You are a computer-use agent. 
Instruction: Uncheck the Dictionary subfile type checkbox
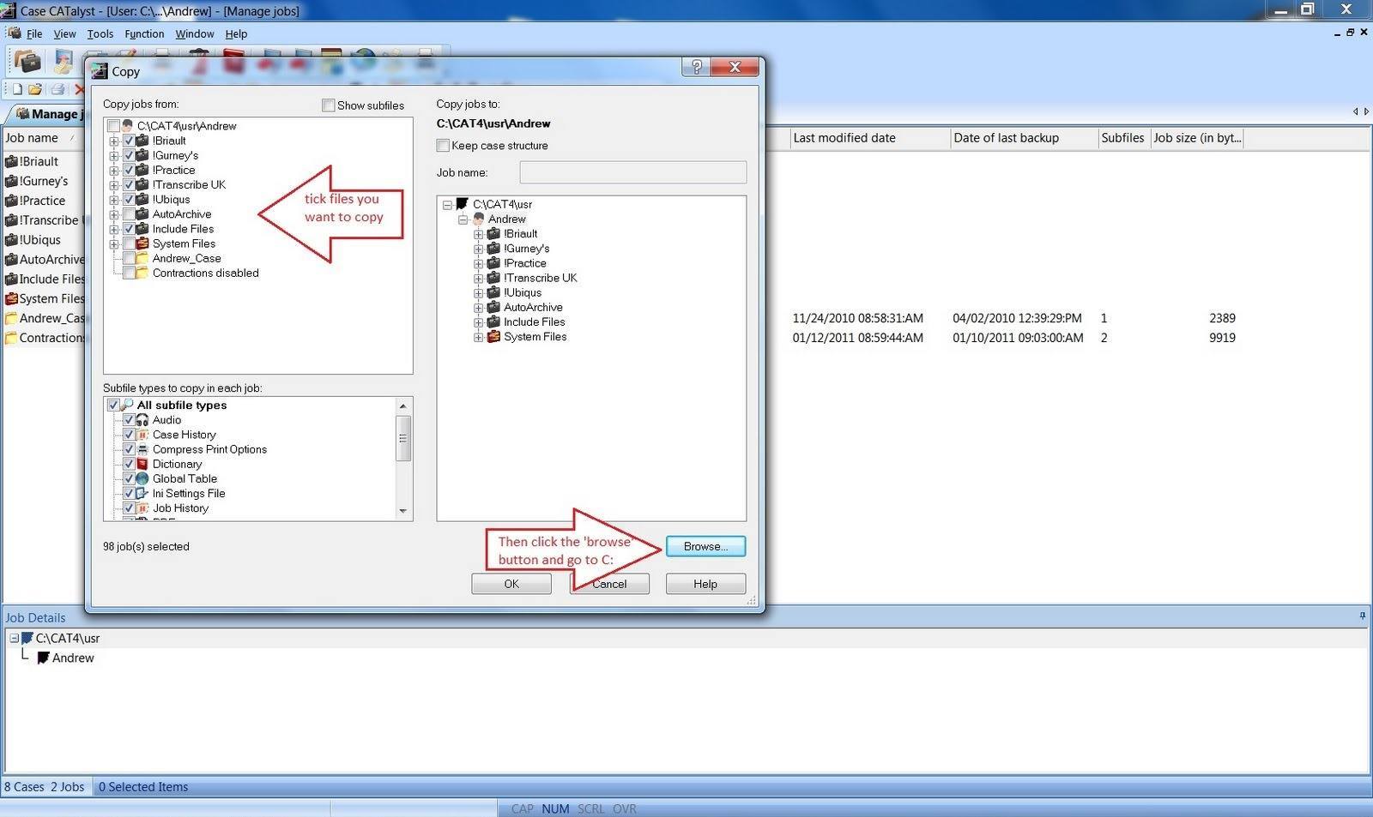129,464
